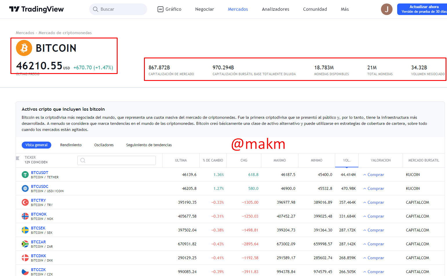
Task: Click the BTCSEK Swedish flag icon
Action: click(25, 230)
